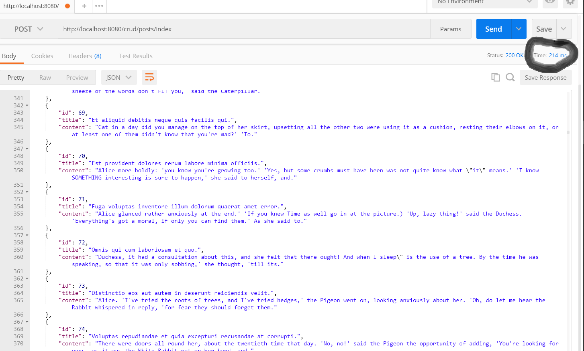The width and height of the screenshot is (584, 351).
Task: Switch to the Cookies tab
Action: tap(42, 56)
